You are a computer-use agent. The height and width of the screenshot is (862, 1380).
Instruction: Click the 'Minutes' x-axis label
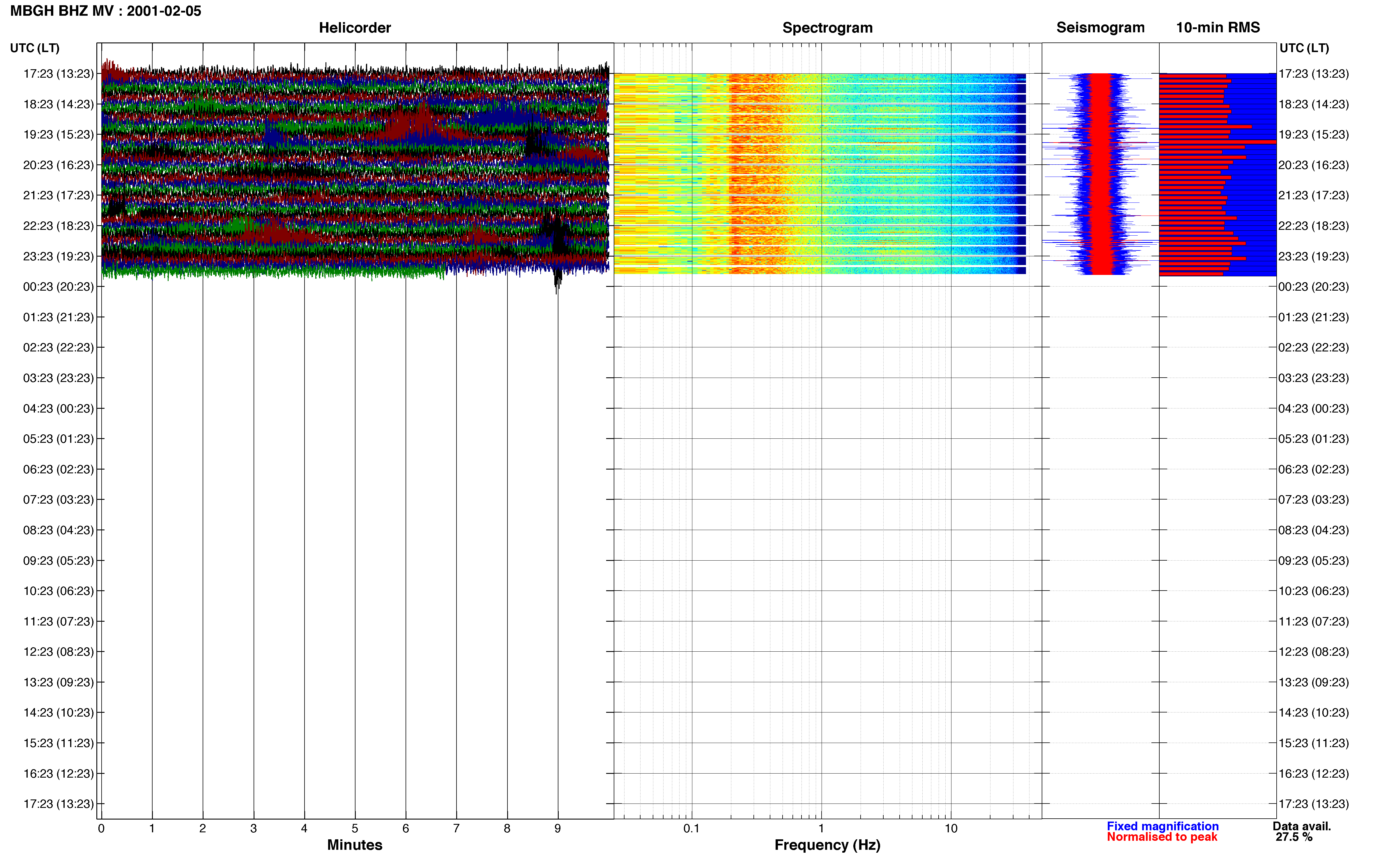click(x=355, y=845)
